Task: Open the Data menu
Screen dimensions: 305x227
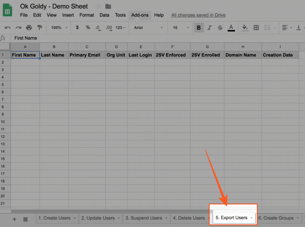Action: tap(105, 15)
